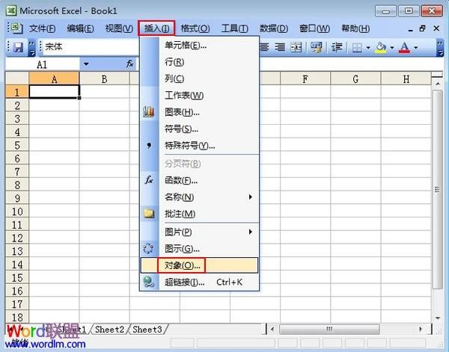The width and height of the screenshot is (449, 352).
Task: Open Formatting toolbar options on far right
Action: click(x=440, y=48)
